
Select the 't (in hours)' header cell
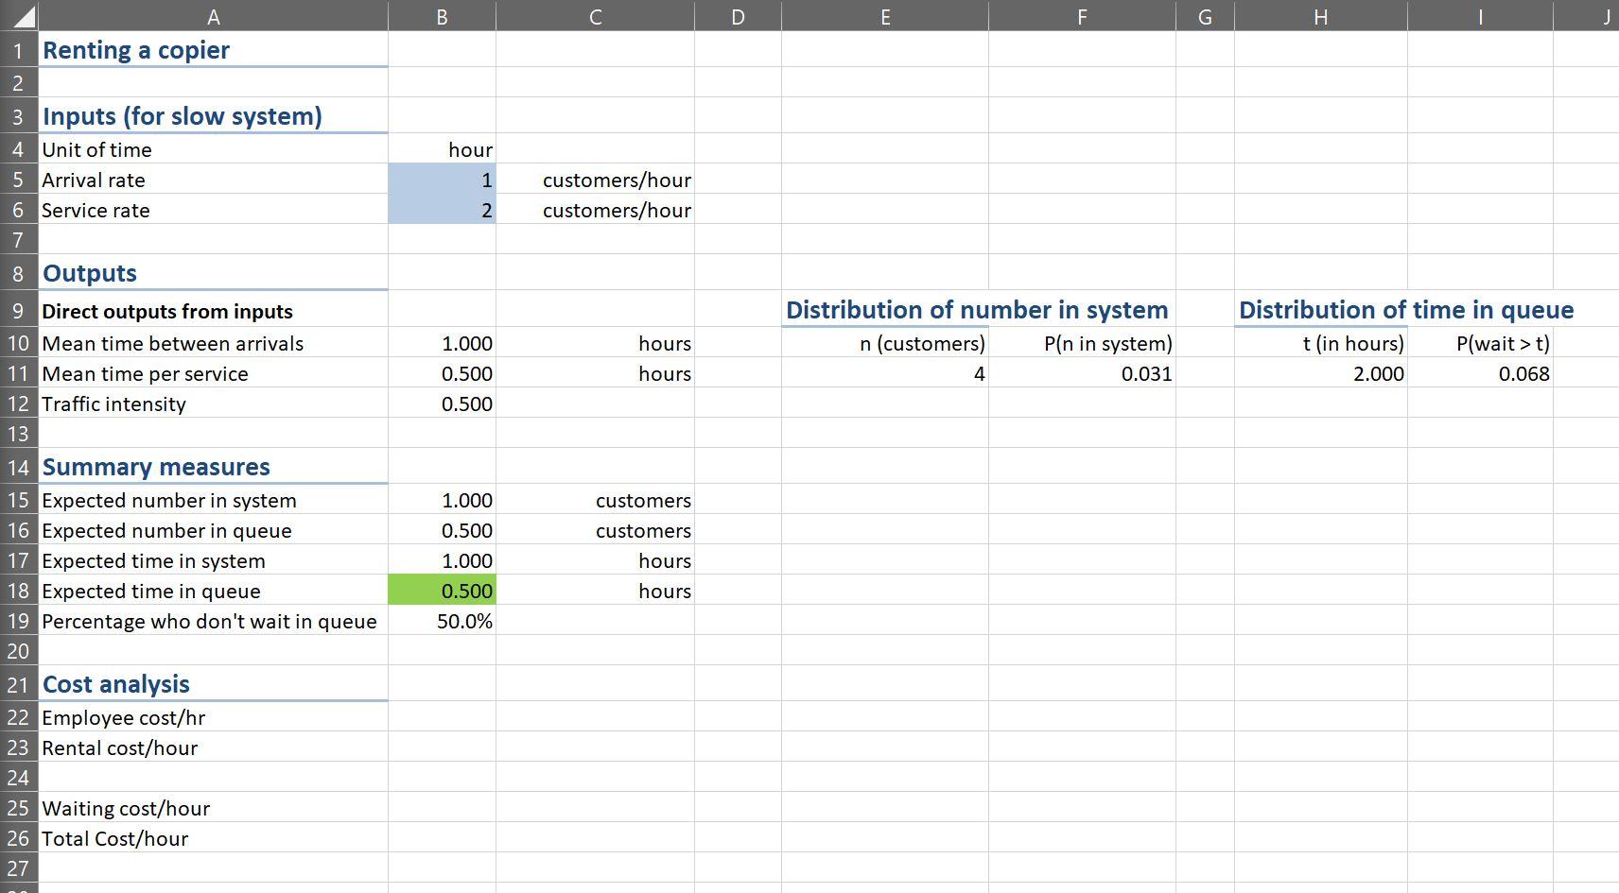[x=1321, y=343]
